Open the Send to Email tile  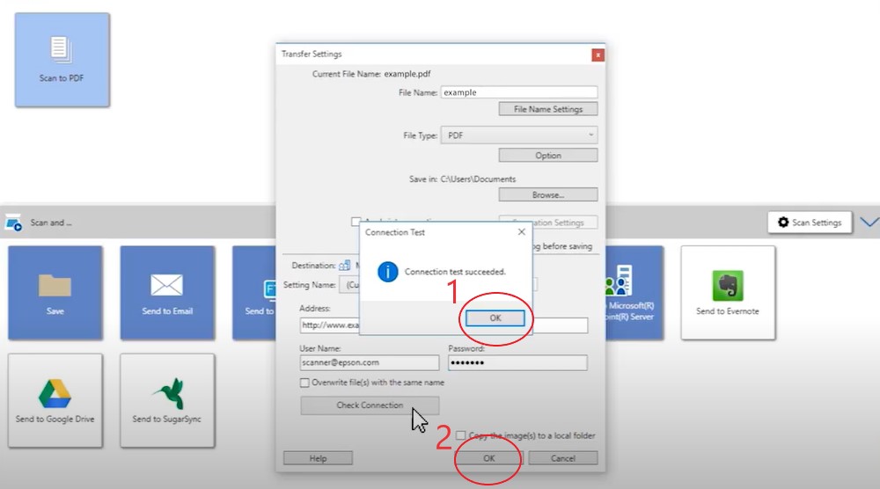[167, 292]
